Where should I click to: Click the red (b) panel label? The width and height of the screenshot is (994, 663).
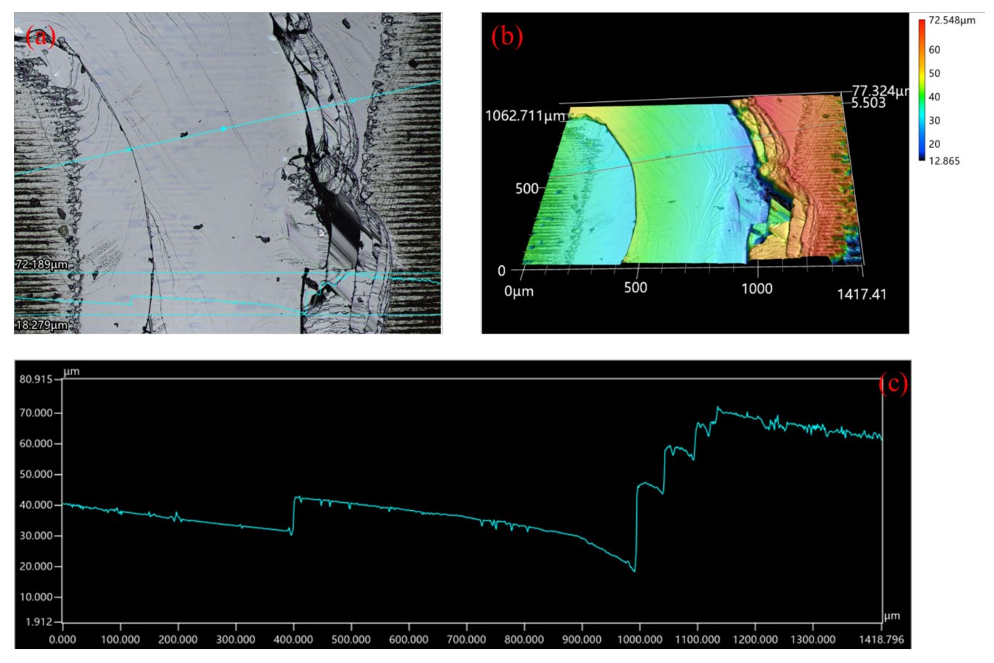507,37
